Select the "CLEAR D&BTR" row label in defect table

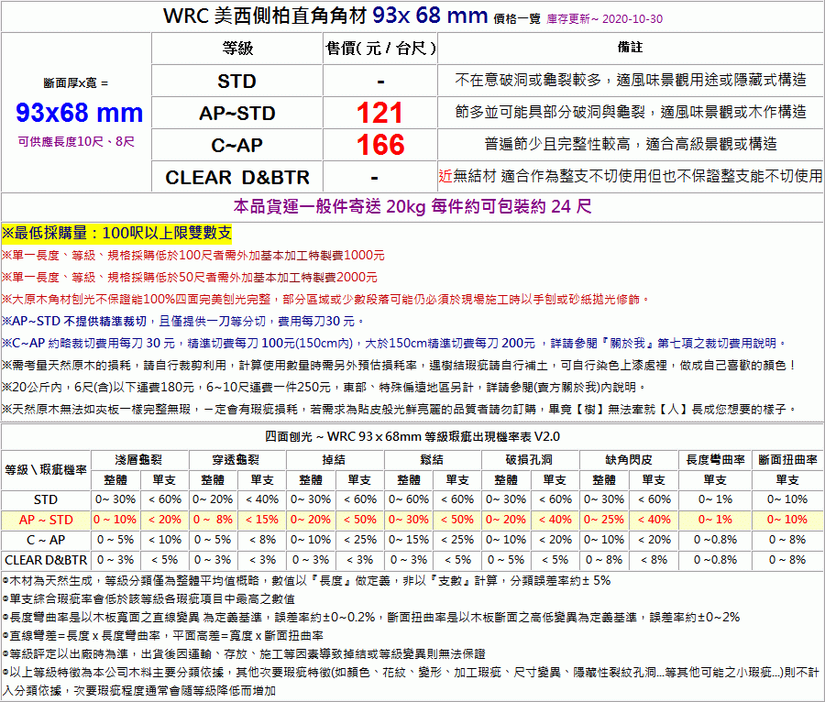(x=46, y=560)
